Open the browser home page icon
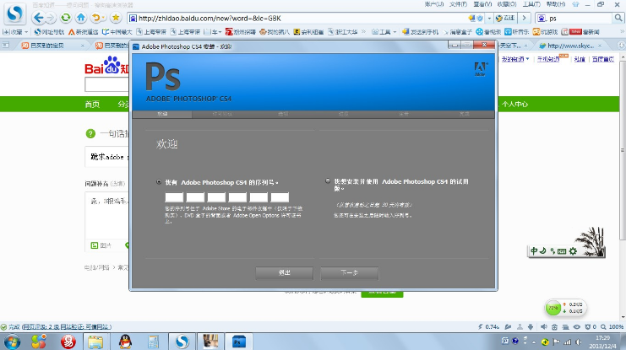This screenshot has width=626, height=350. click(81, 18)
